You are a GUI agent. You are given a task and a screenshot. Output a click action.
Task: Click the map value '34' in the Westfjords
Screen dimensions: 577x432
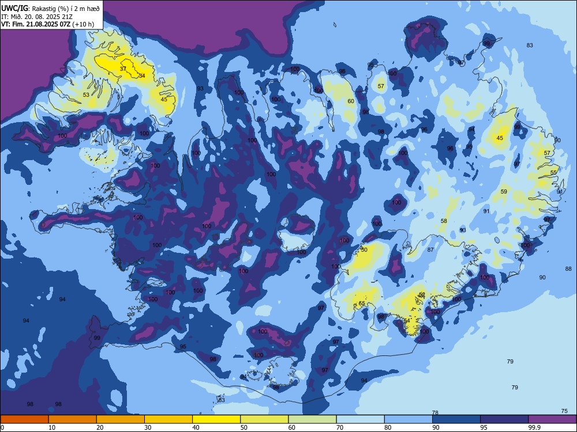point(142,75)
